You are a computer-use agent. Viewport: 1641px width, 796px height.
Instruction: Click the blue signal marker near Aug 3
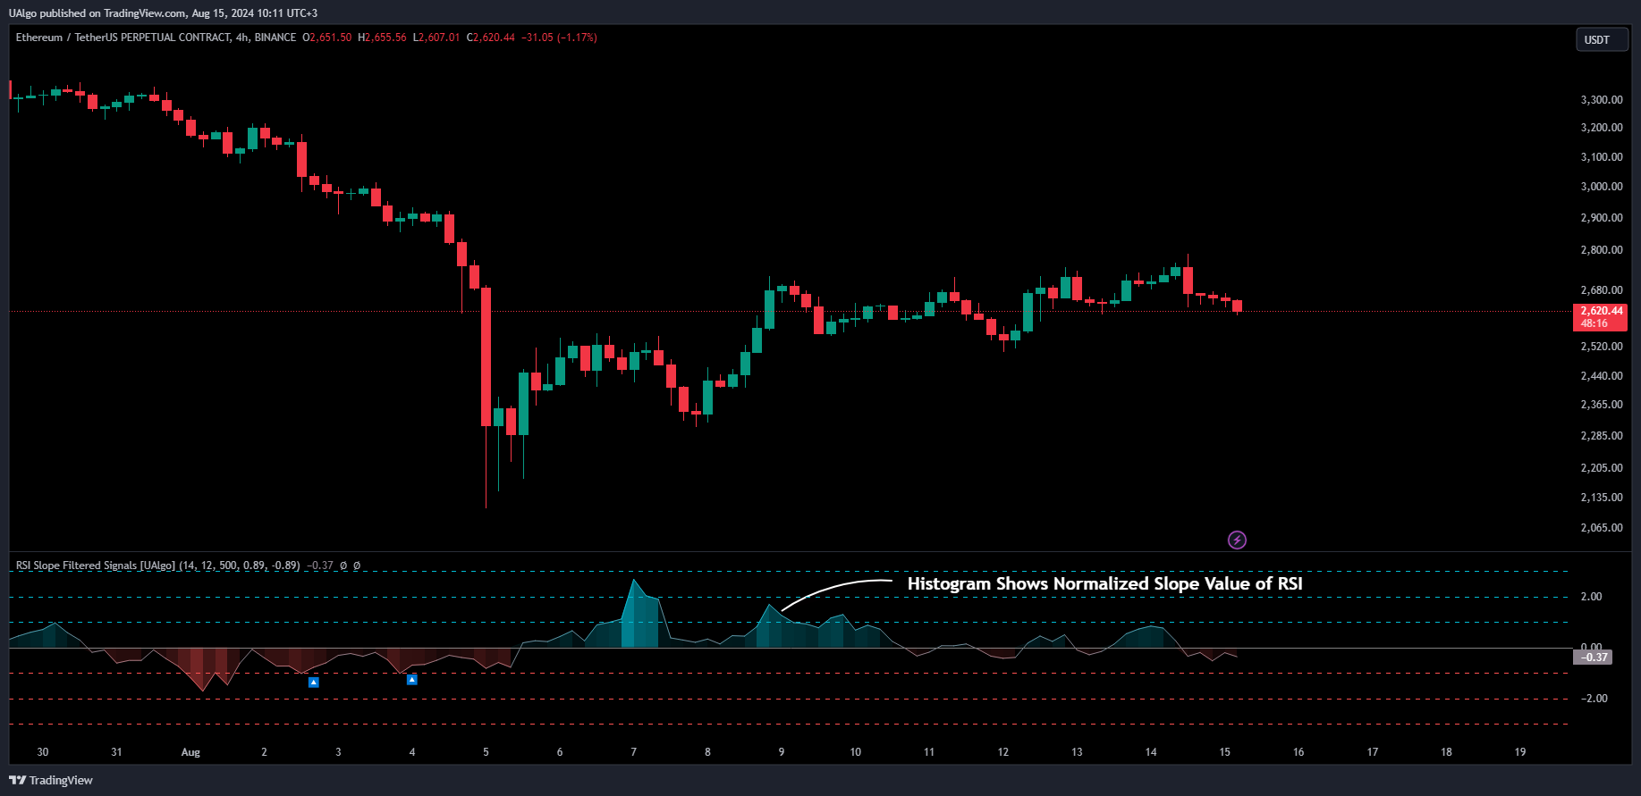pyautogui.click(x=314, y=682)
